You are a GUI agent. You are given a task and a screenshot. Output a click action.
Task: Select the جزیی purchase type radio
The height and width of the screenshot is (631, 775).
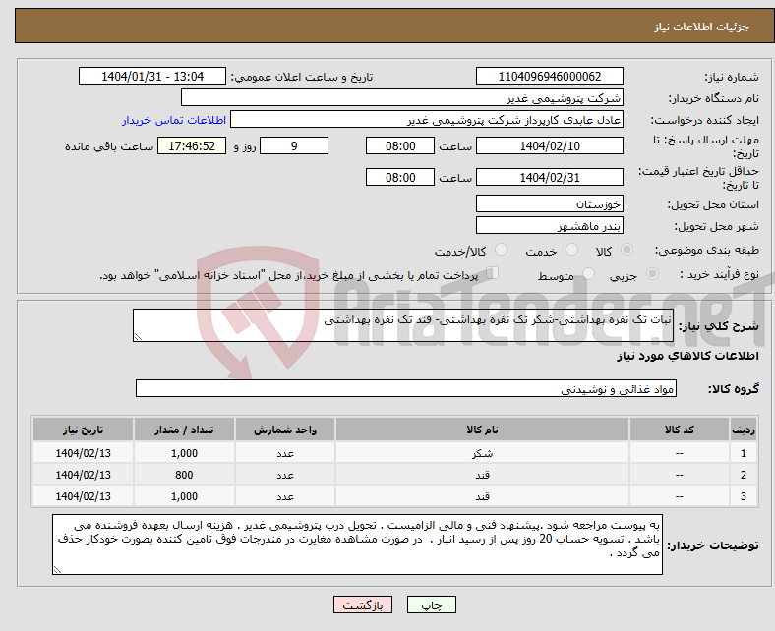652,274
